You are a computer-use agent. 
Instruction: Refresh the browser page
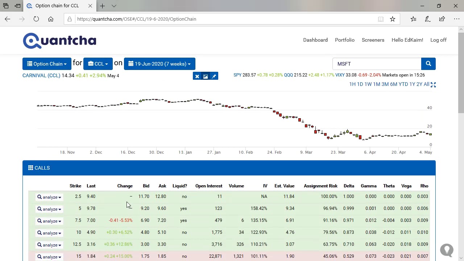coord(36,19)
